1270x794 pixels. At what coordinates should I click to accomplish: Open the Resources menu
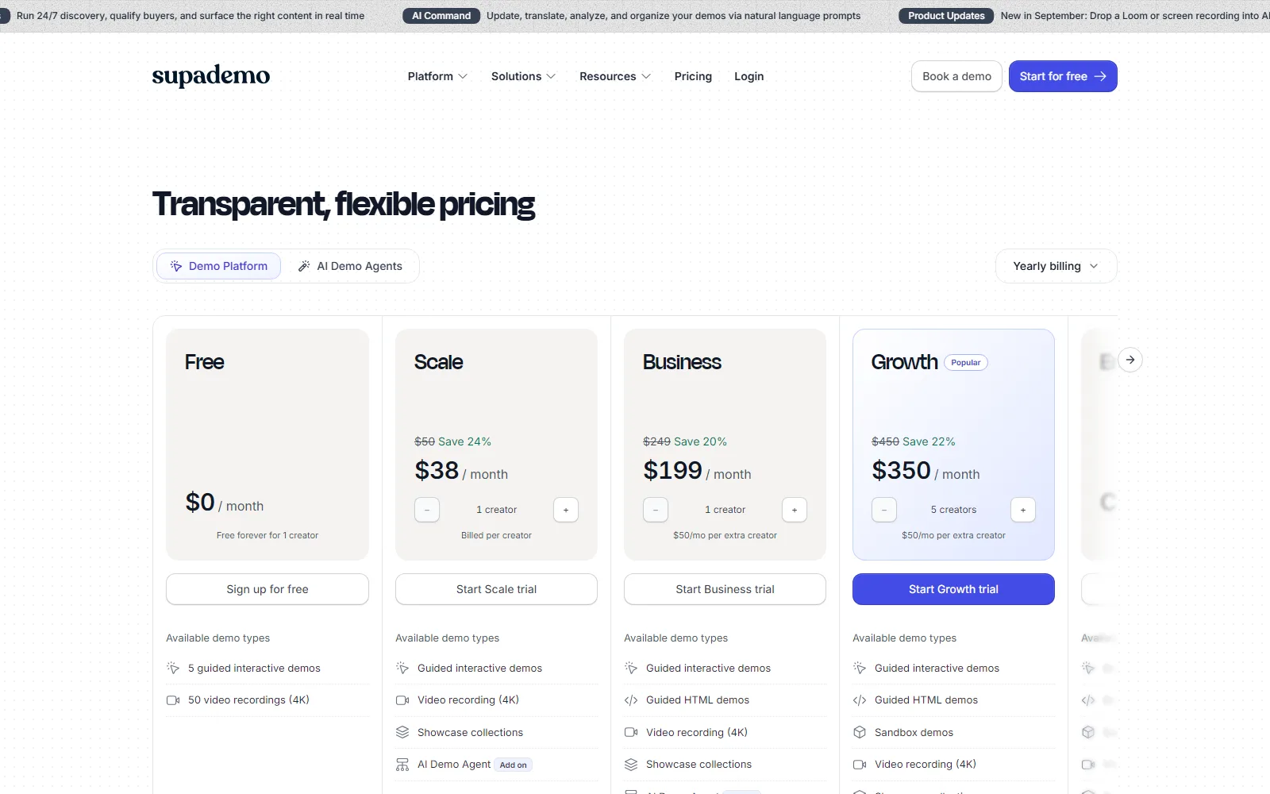pos(615,76)
